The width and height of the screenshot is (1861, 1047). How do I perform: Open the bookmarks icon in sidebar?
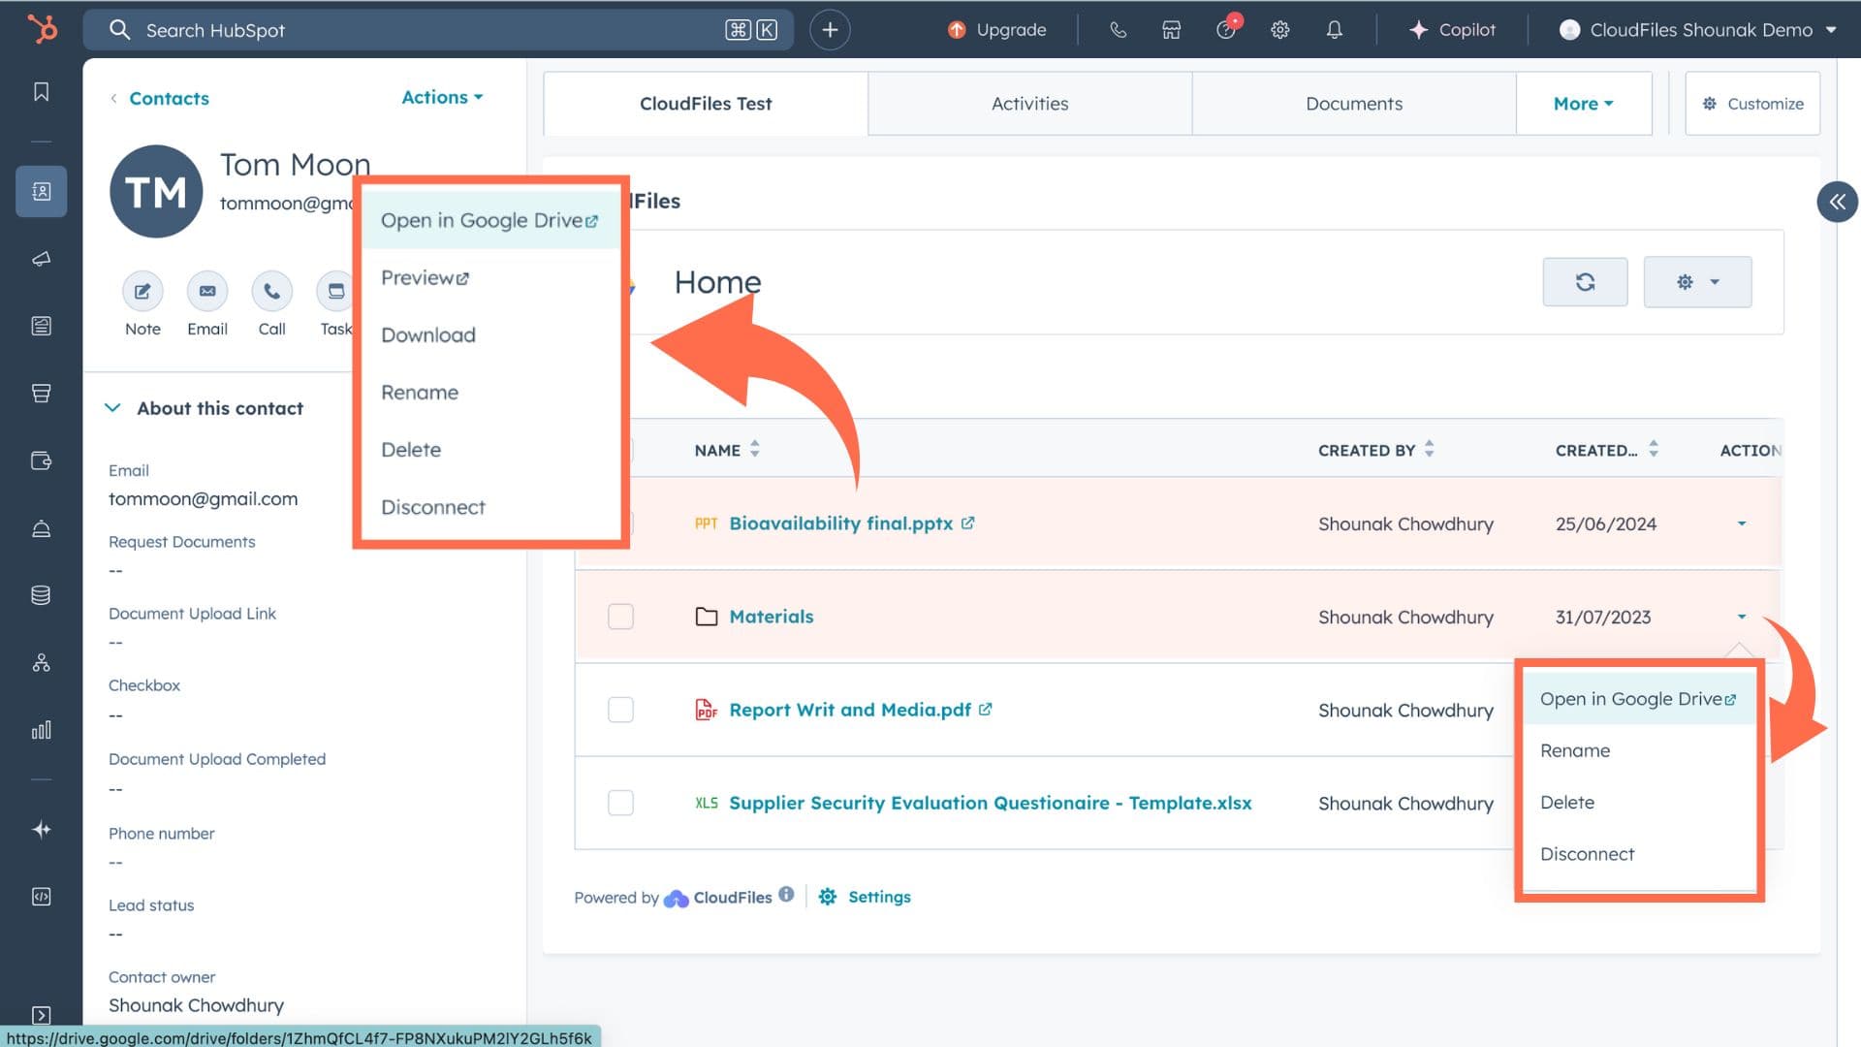click(41, 92)
